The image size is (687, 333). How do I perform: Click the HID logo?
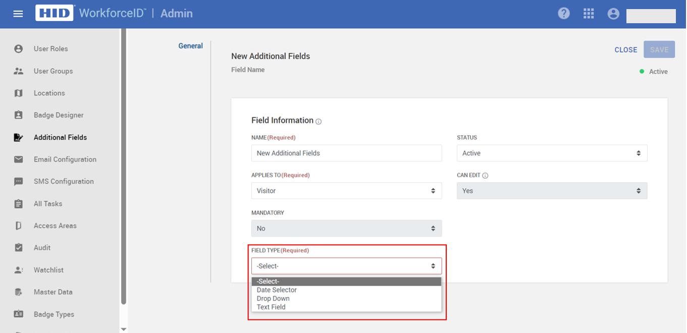tap(55, 13)
